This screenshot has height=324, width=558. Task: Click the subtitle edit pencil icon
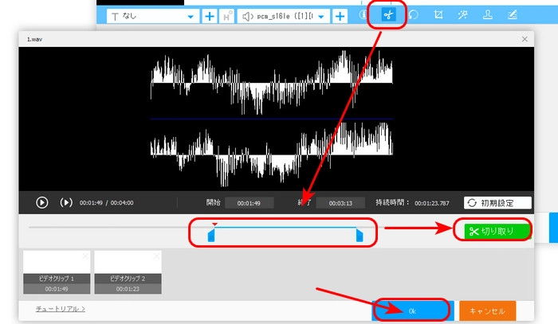pos(513,15)
